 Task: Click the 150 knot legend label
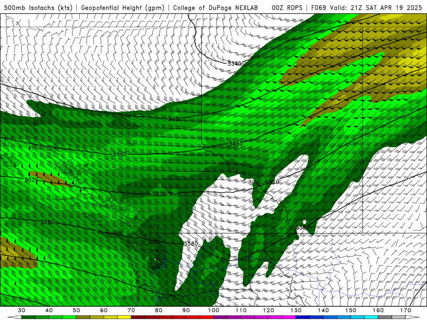[351, 310]
